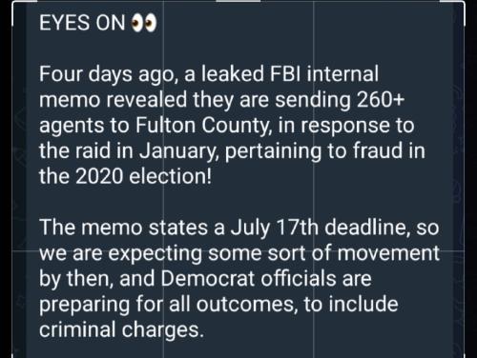Click the upper-left crop grid intersection
The image size is (477, 358).
(163, 250)
